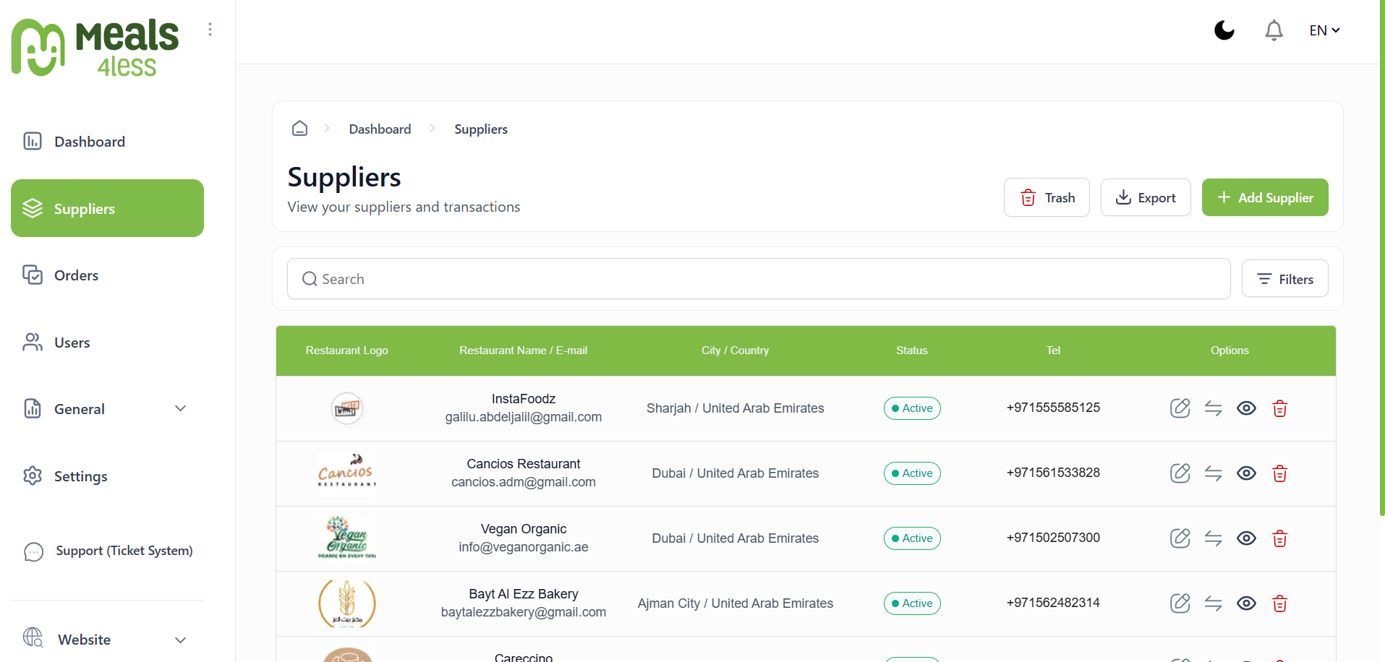
Task: Click the Bayt Al Ezz Bakery logo
Action: click(x=347, y=603)
